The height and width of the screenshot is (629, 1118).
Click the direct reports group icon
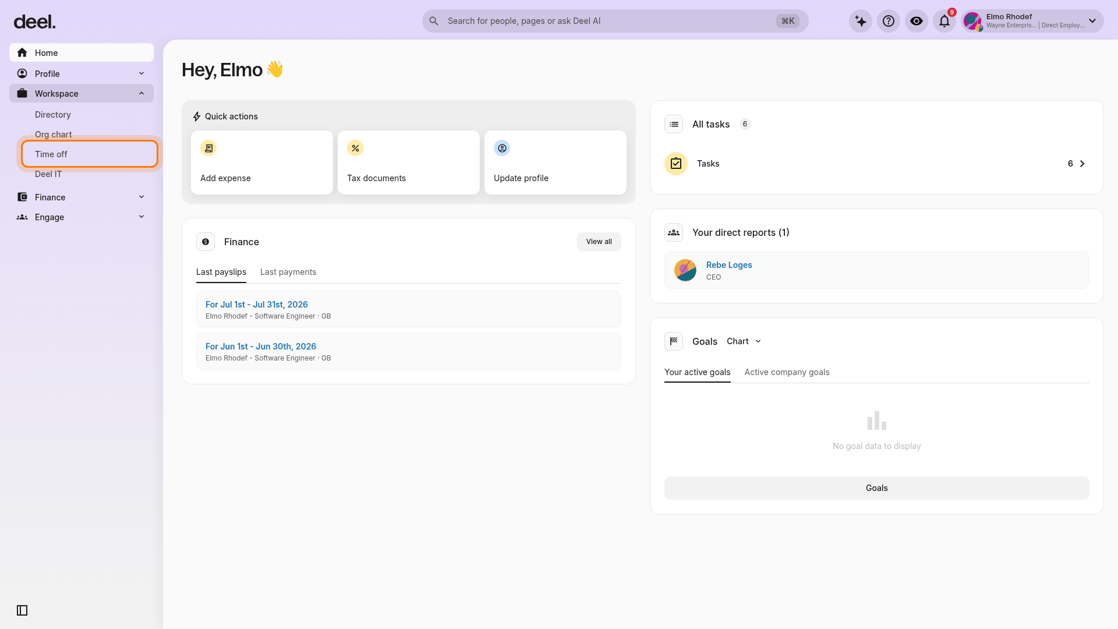[674, 232]
